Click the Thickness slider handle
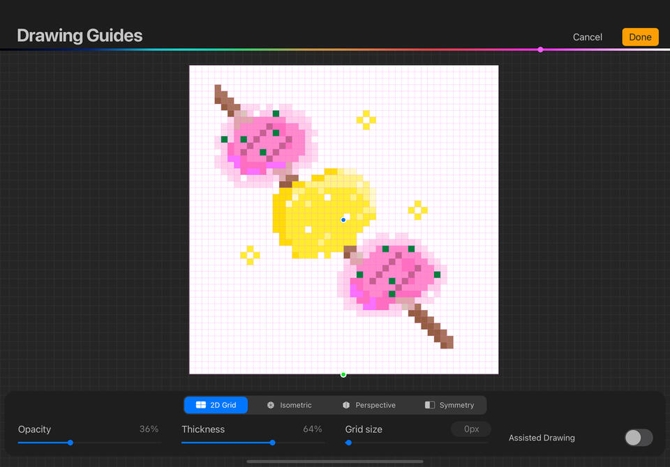The height and width of the screenshot is (467, 670). 272,443
